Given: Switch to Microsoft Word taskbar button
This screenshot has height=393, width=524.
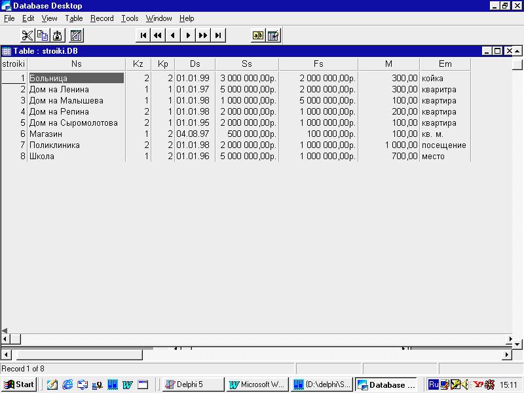Looking at the screenshot, I should [x=257, y=384].
